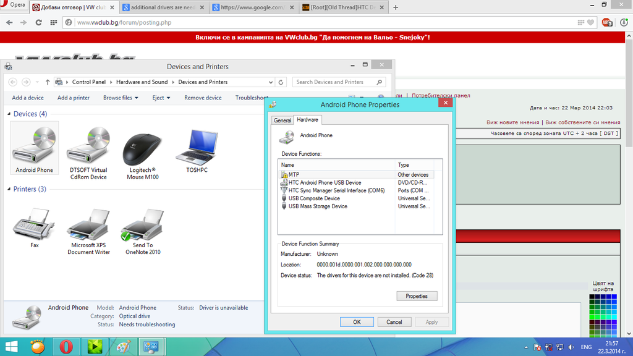This screenshot has height=356, width=633.
Task: Open 'Виж собствените си мнения' link
Action: 582,122
